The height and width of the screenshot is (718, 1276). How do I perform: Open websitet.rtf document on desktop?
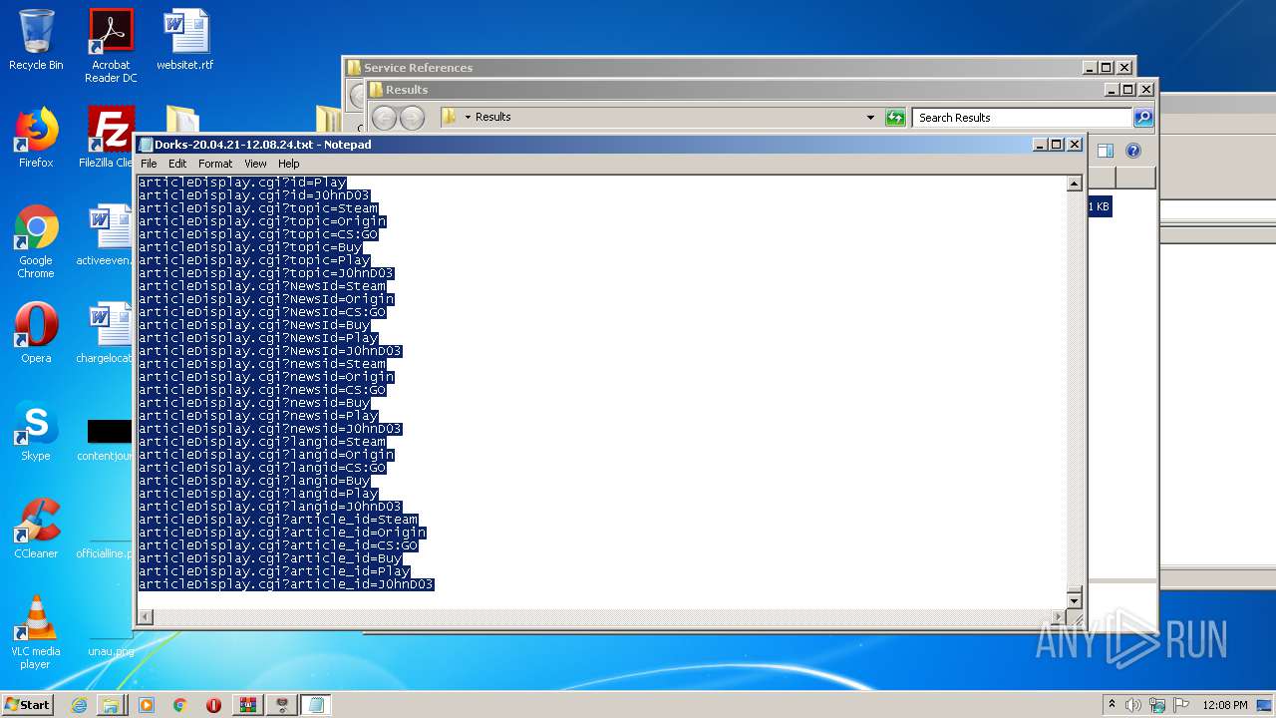(x=185, y=40)
